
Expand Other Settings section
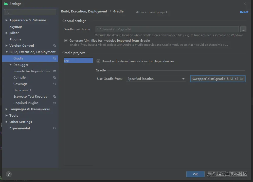[6, 122]
